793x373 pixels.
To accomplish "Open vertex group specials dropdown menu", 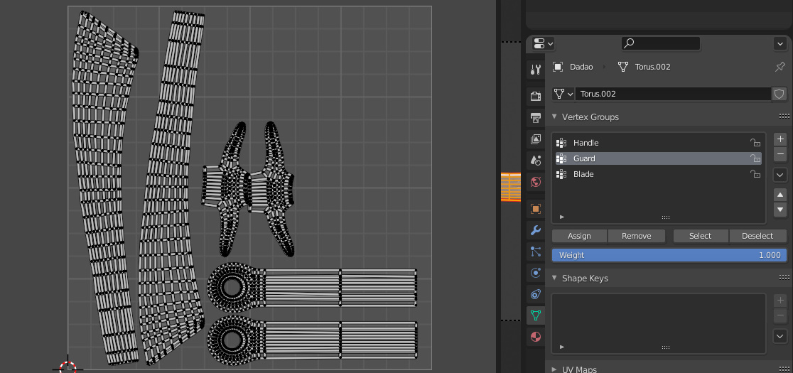I will 780,175.
